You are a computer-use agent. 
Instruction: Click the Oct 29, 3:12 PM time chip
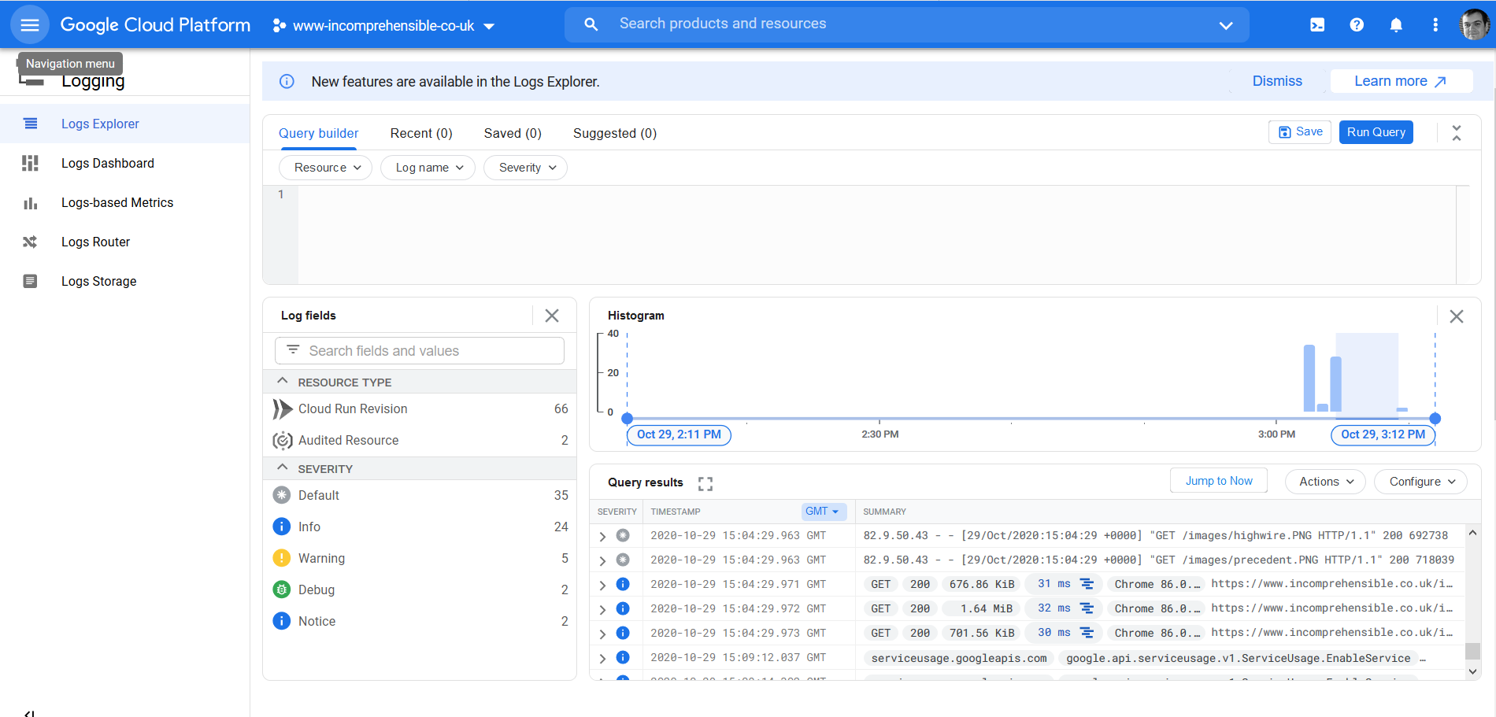click(x=1383, y=434)
